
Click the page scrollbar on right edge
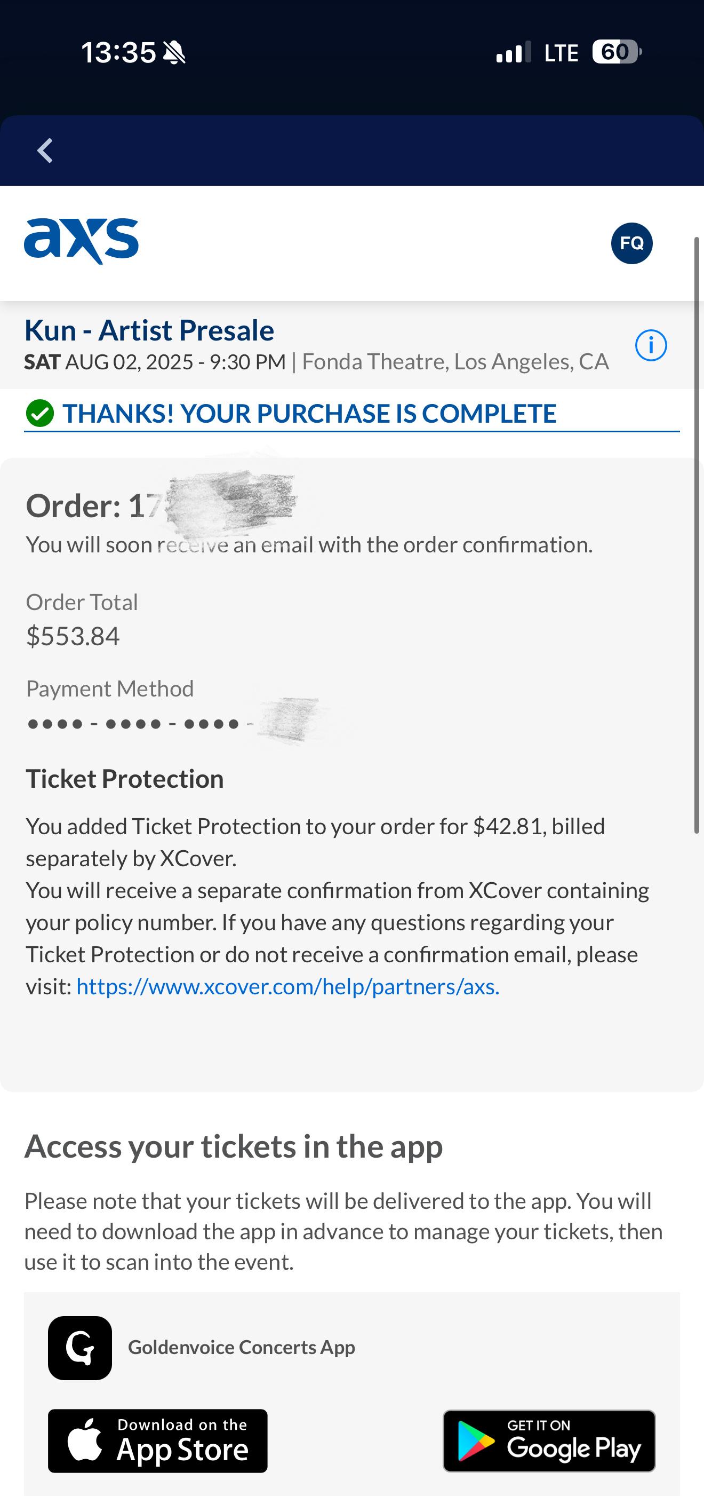point(697,535)
